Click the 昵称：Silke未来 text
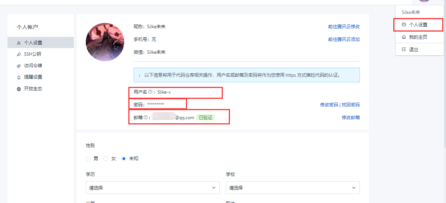Image resolution: width=446 pixels, height=203 pixels. coord(149,27)
